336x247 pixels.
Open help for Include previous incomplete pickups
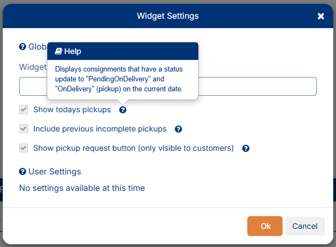pos(178,129)
